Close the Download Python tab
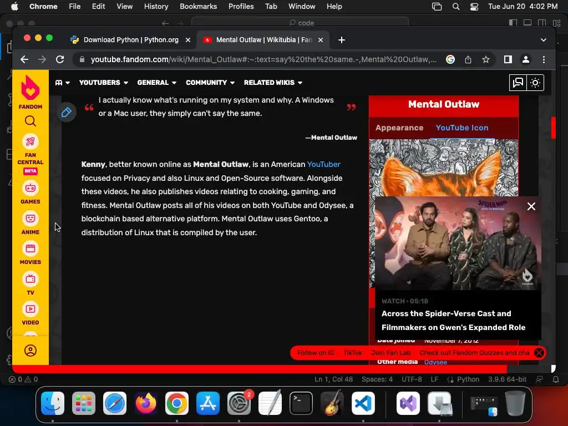568x426 pixels. tap(188, 40)
